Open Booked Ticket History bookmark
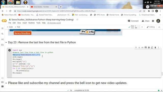Image resolution: width=163 pixels, height=92 pixels. click(45, 15)
